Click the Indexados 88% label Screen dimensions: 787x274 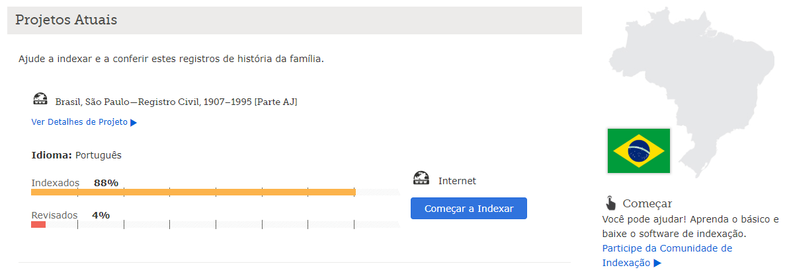tap(75, 183)
